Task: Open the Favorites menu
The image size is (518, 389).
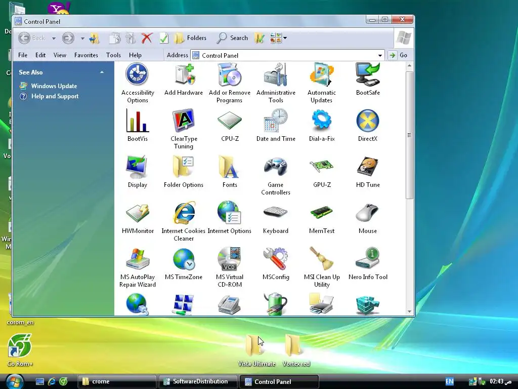Action: (86, 55)
